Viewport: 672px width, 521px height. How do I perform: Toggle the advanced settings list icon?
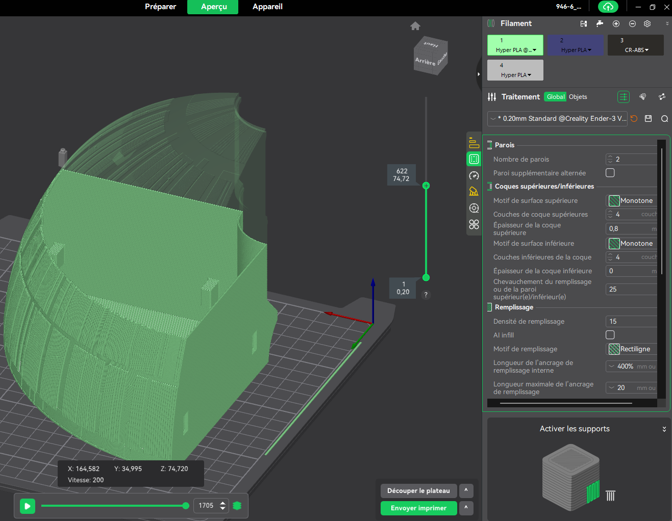pos(623,97)
